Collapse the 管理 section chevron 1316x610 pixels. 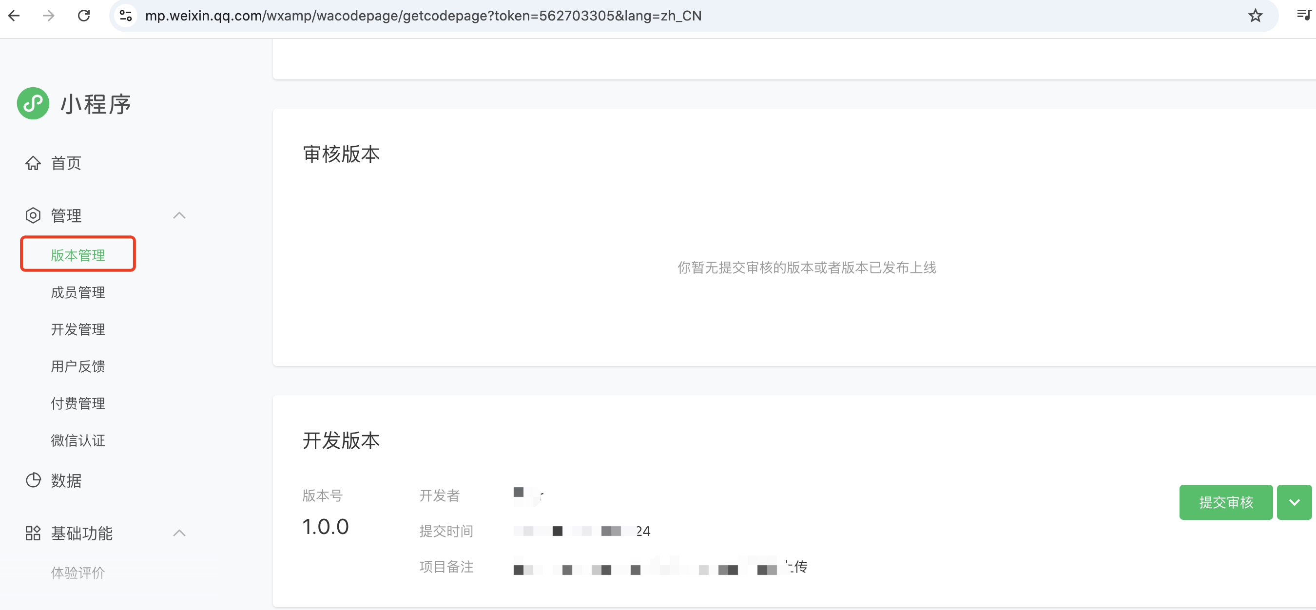tap(179, 215)
